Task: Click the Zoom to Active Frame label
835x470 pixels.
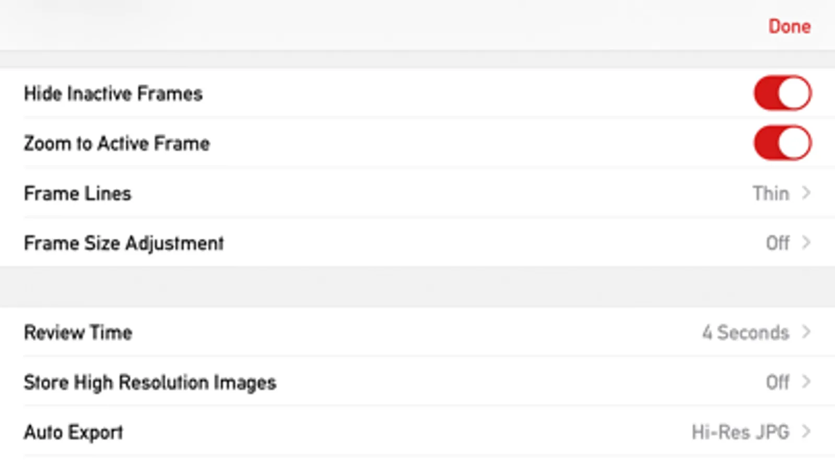Action: (x=117, y=144)
